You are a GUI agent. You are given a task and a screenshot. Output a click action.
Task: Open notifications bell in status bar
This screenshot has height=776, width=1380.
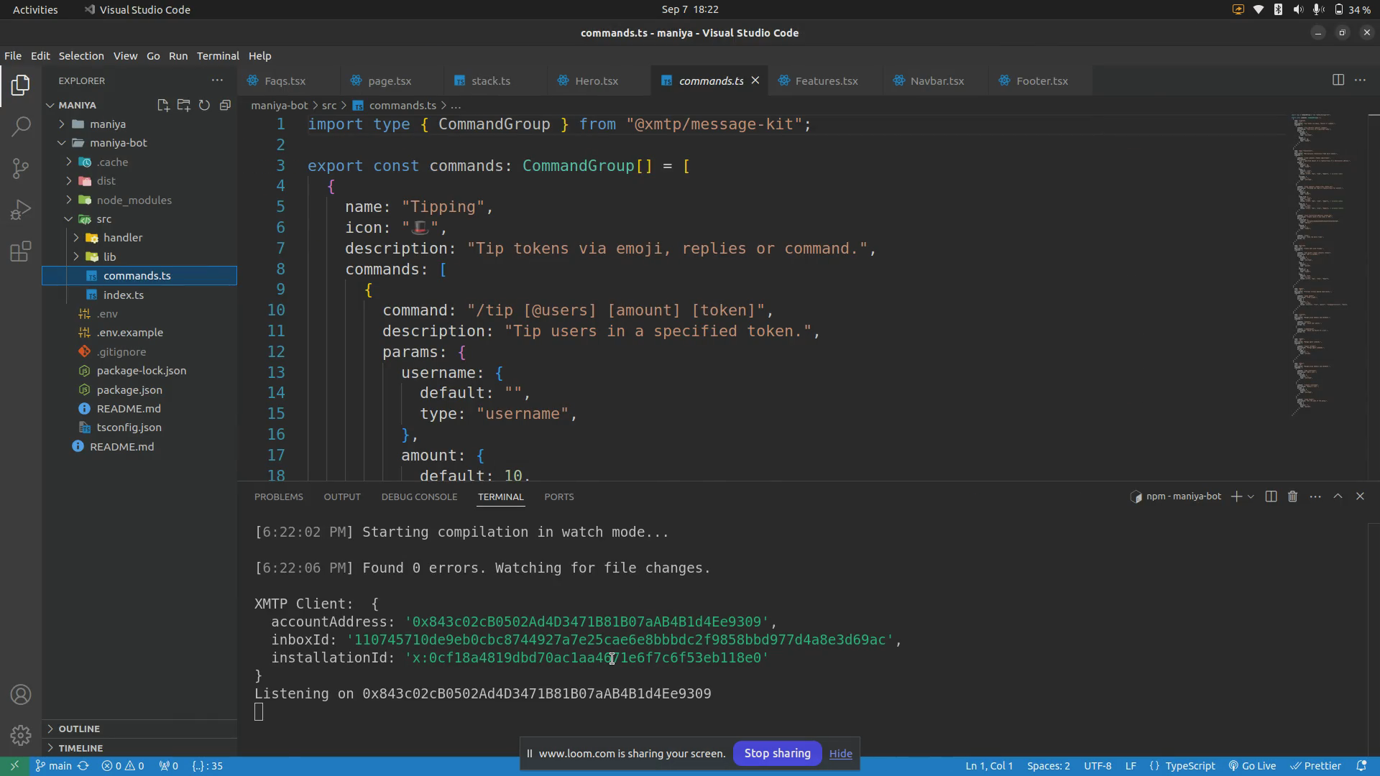click(x=1361, y=766)
